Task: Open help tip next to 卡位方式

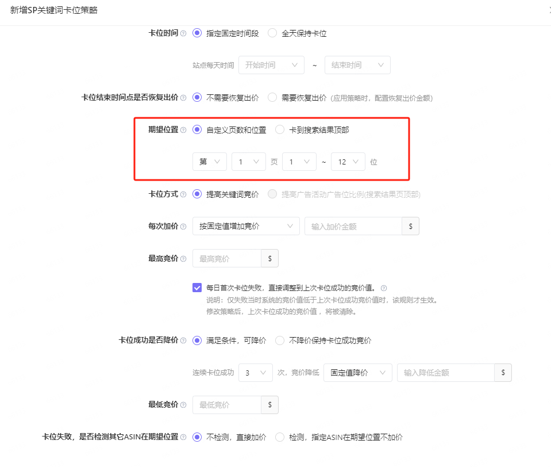Action: click(183, 194)
